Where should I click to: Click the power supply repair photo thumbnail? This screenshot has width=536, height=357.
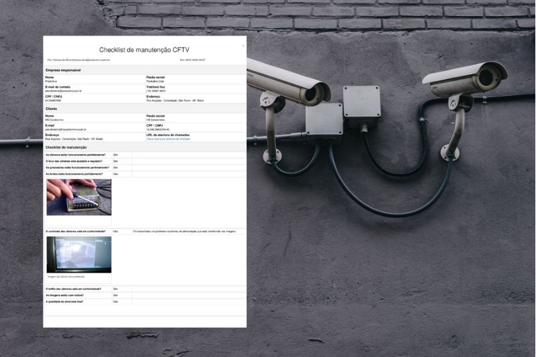[78, 198]
